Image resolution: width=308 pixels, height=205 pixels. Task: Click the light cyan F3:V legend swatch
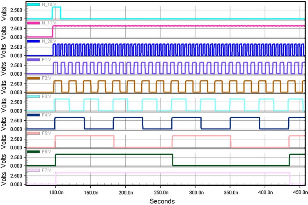(33, 96)
